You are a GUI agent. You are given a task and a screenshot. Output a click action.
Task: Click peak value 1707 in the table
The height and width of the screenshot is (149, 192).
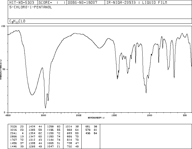(13, 140)
